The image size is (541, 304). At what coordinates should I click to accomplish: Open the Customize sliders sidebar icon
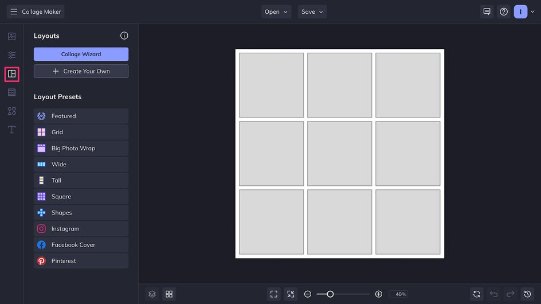[x=11, y=55]
